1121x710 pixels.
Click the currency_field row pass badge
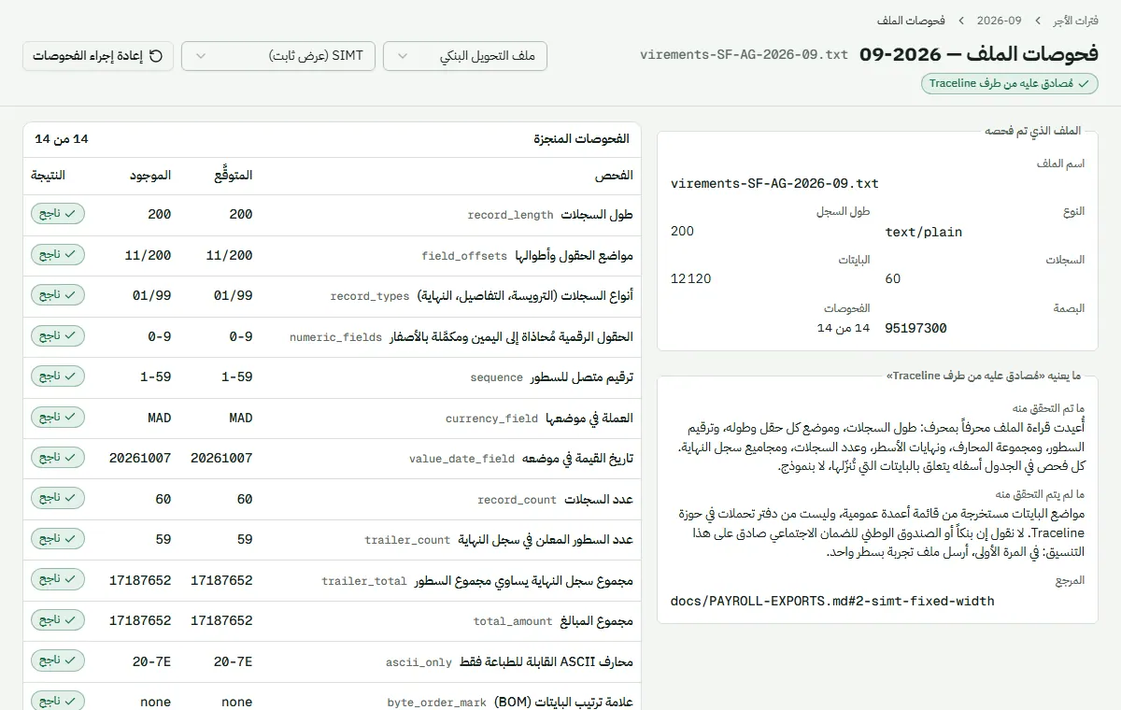click(x=58, y=418)
